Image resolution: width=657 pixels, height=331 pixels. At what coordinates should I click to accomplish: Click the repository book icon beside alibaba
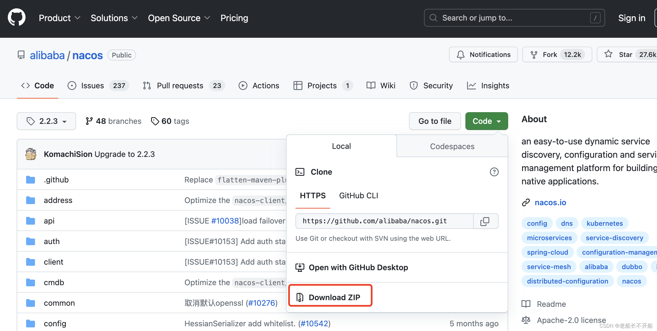coord(21,55)
